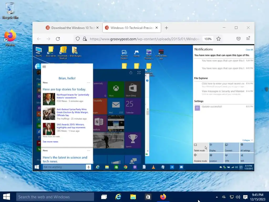The width and height of the screenshot is (269, 202).
Task: Go back one page in Firefox
Action: click(39, 39)
